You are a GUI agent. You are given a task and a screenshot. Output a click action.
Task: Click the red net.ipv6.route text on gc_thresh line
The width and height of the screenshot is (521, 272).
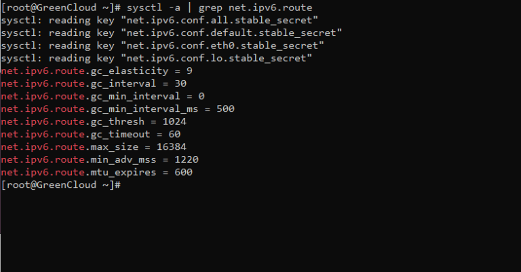(x=43, y=122)
